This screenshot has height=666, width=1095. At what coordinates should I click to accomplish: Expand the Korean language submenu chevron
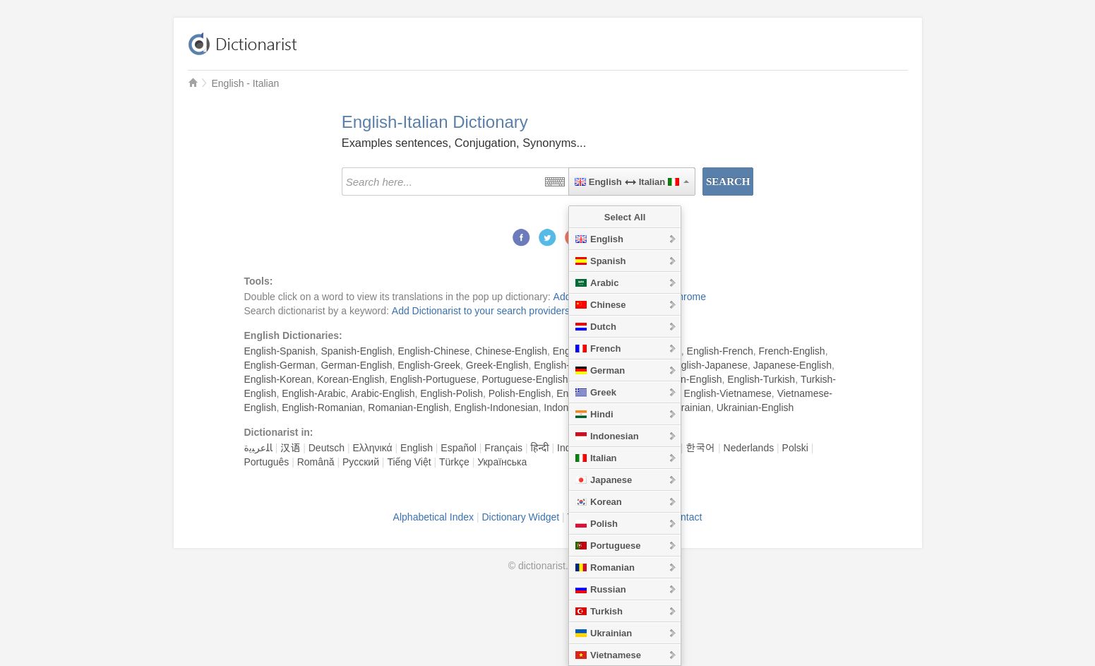[x=672, y=501]
